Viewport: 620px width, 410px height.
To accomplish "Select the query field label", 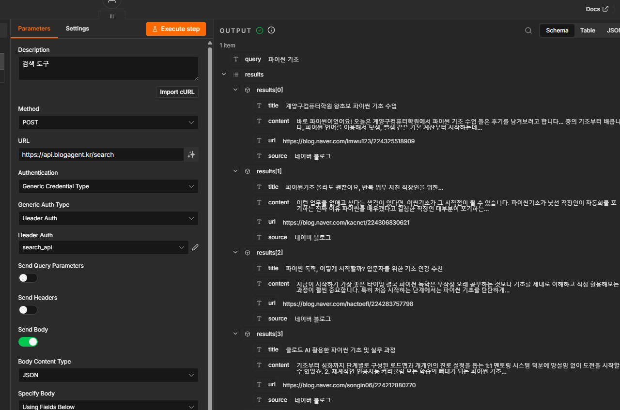I will coord(253,59).
